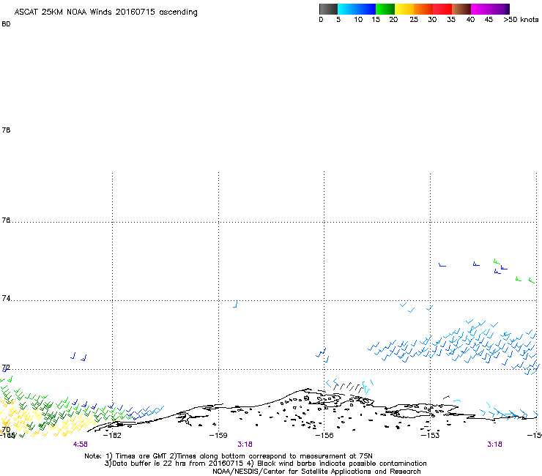
Task: Click the latitude label 74 on the left axis
Action: tap(6, 298)
